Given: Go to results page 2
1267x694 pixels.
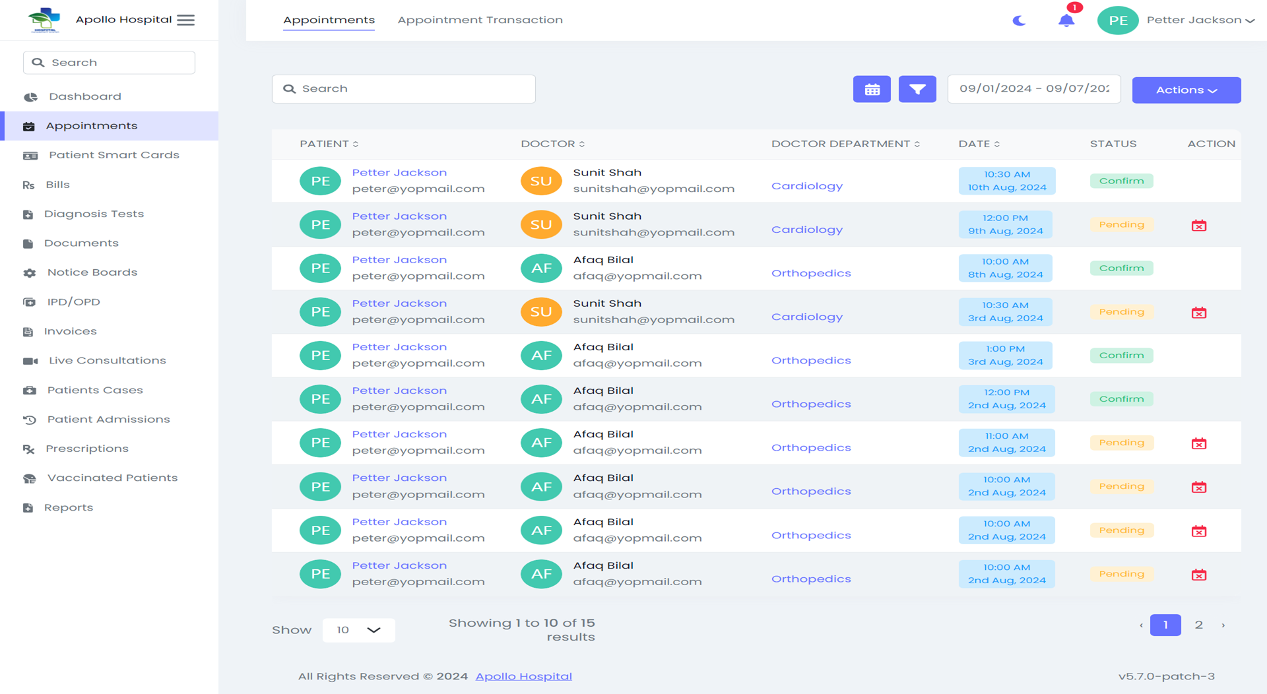Looking at the screenshot, I should pyautogui.click(x=1198, y=624).
